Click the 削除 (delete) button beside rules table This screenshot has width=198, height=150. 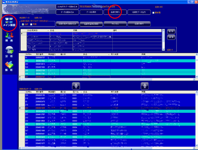(x=171, y=31)
